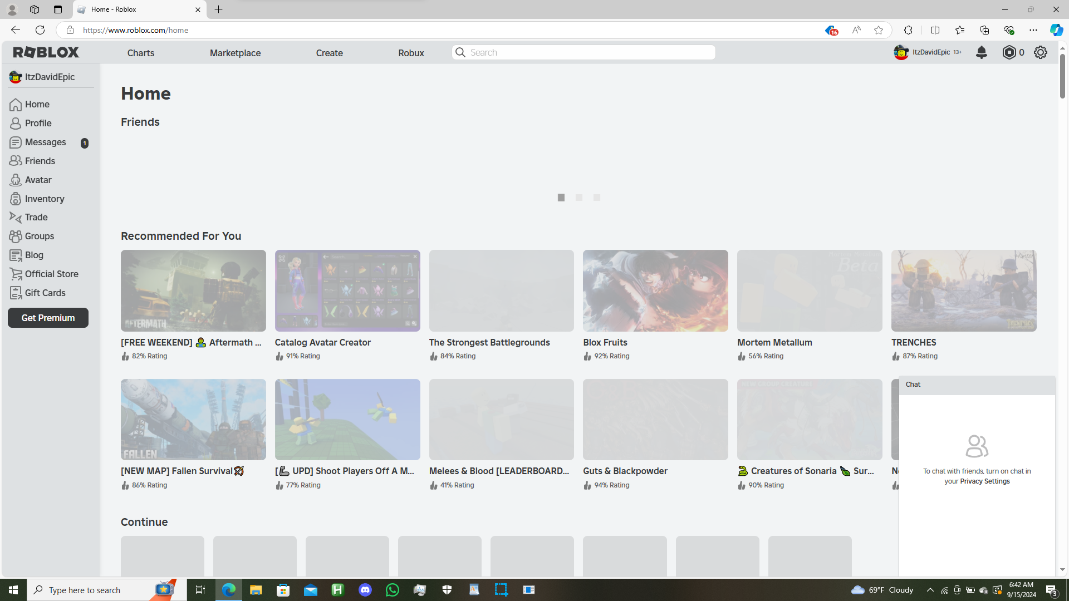Refresh the Roblox page
The width and height of the screenshot is (1069, 601).
pyautogui.click(x=40, y=30)
